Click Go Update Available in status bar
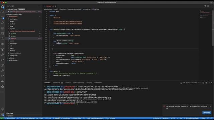 pos(191,118)
